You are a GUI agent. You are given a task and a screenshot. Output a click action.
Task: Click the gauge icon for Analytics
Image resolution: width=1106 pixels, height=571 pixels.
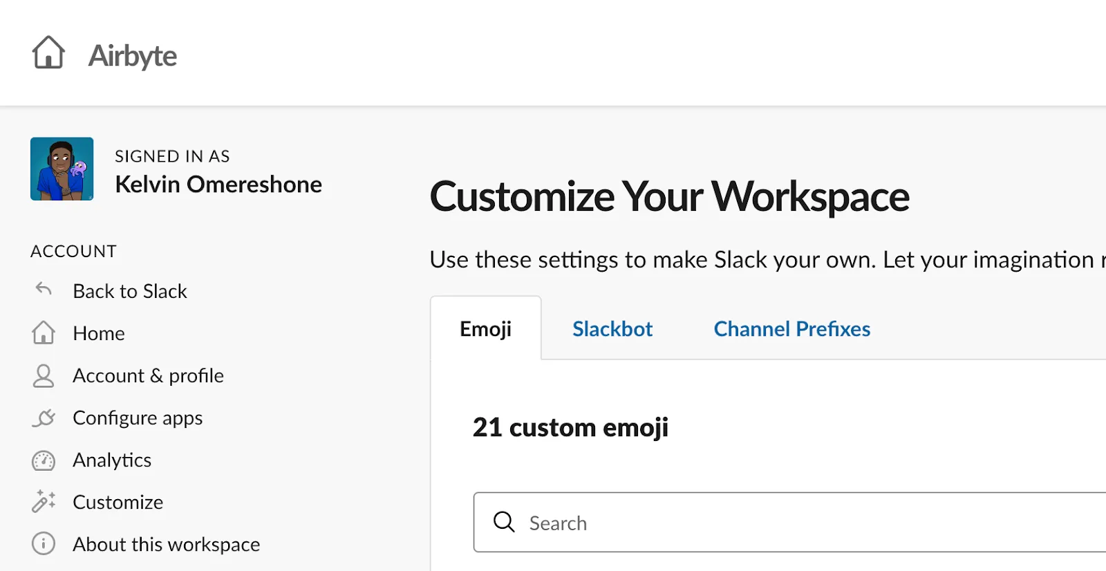pyautogui.click(x=44, y=460)
